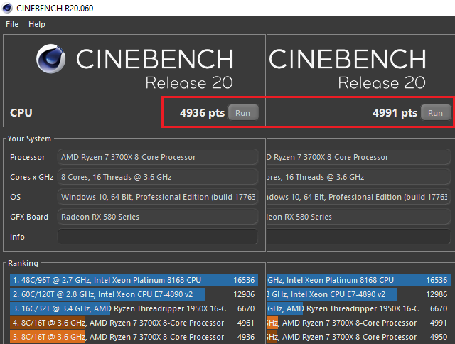Select the ranking row scoring 4950
Screen dimensions: 455x344
pyautogui.click(x=355, y=337)
